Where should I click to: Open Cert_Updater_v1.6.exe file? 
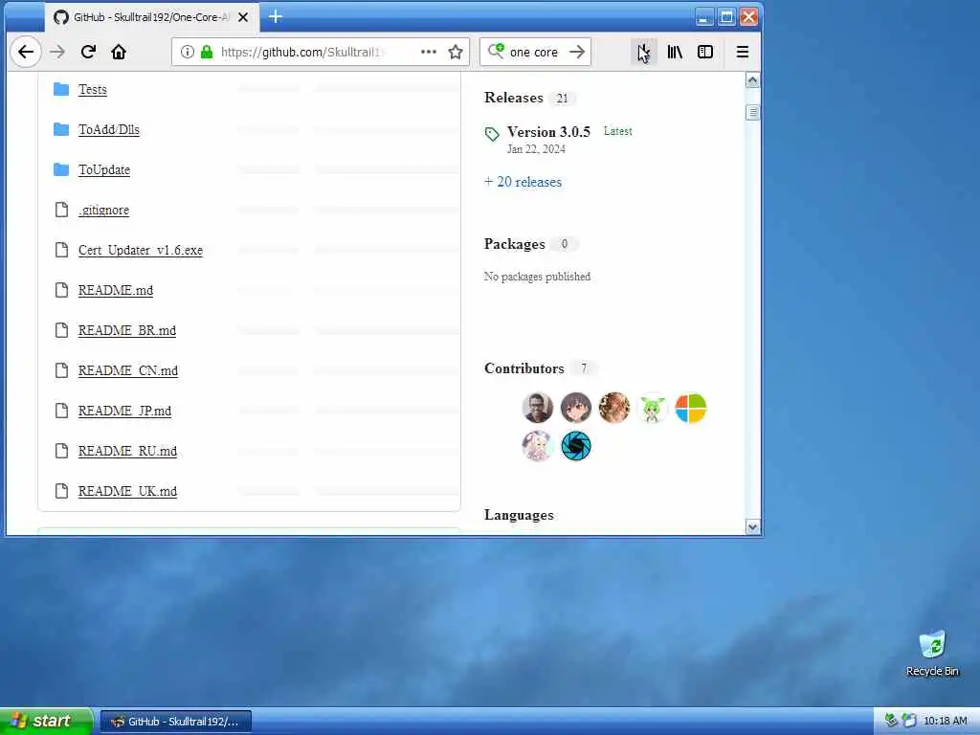point(141,250)
